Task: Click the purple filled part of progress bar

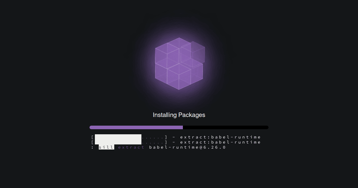Action: click(x=136, y=127)
